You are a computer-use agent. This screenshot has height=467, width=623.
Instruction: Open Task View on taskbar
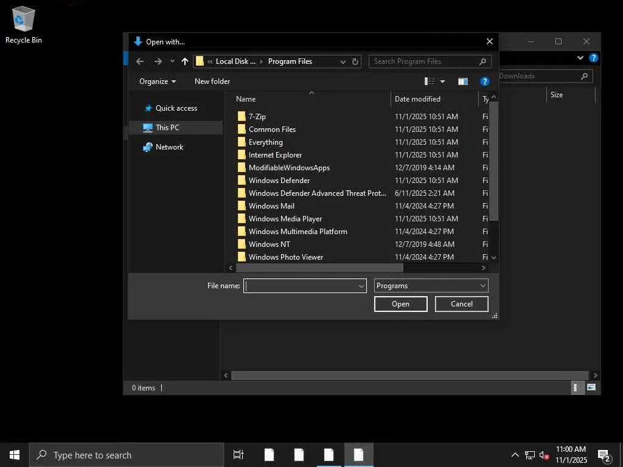click(x=238, y=455)
